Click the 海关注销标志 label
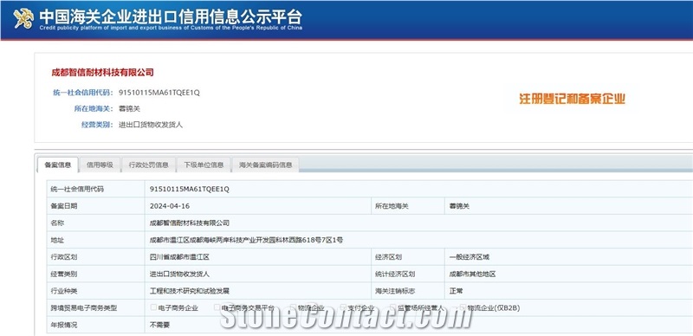Image resolution: width=693 pixels, height=336 pixels. click(x=395, y=291)
